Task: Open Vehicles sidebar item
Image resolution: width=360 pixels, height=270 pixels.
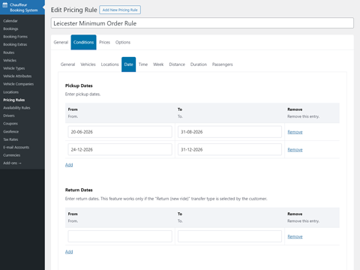Action: [10, 60]
